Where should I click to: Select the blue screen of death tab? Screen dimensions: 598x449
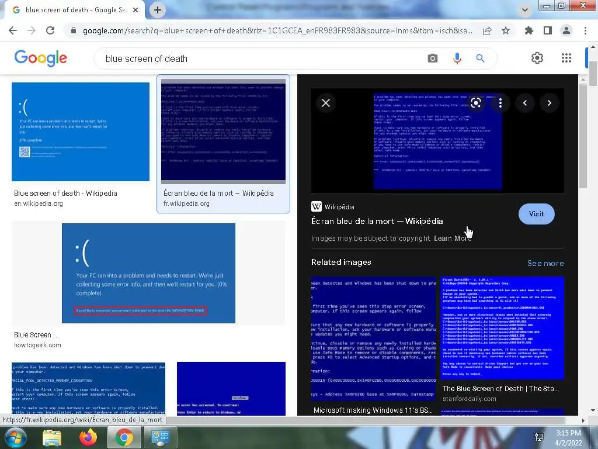pyautogui.click(x=74, y=11)
